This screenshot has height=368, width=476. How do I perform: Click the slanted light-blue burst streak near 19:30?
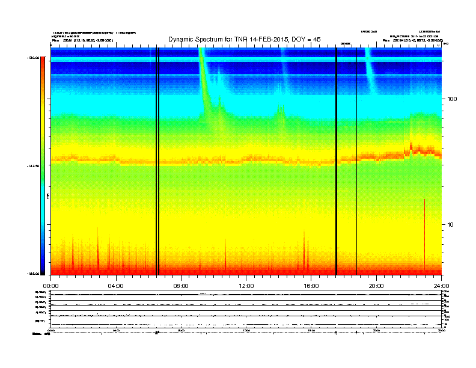[370, 70]
